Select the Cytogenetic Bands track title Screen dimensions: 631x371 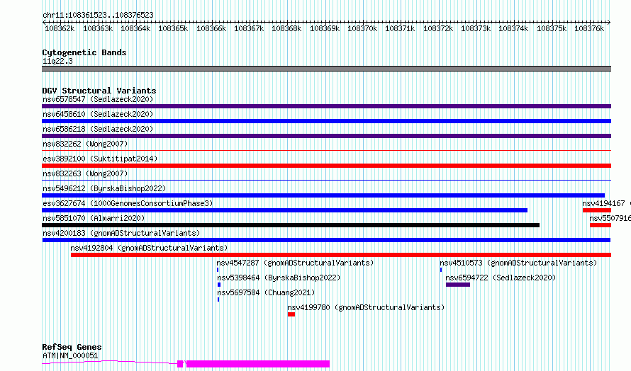[84, 52]
